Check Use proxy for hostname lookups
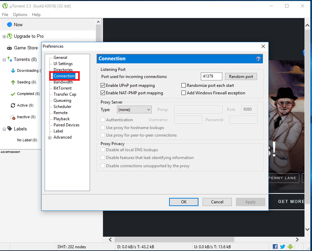 [x=103, y=128]
